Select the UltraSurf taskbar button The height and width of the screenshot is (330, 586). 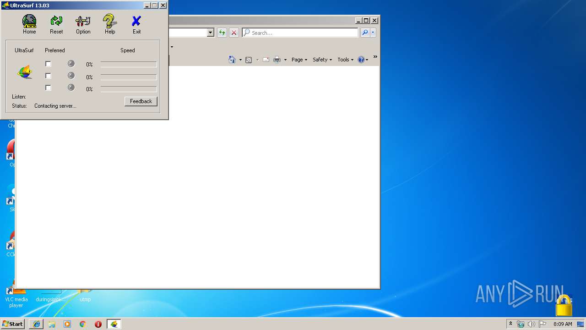point(114,324)
